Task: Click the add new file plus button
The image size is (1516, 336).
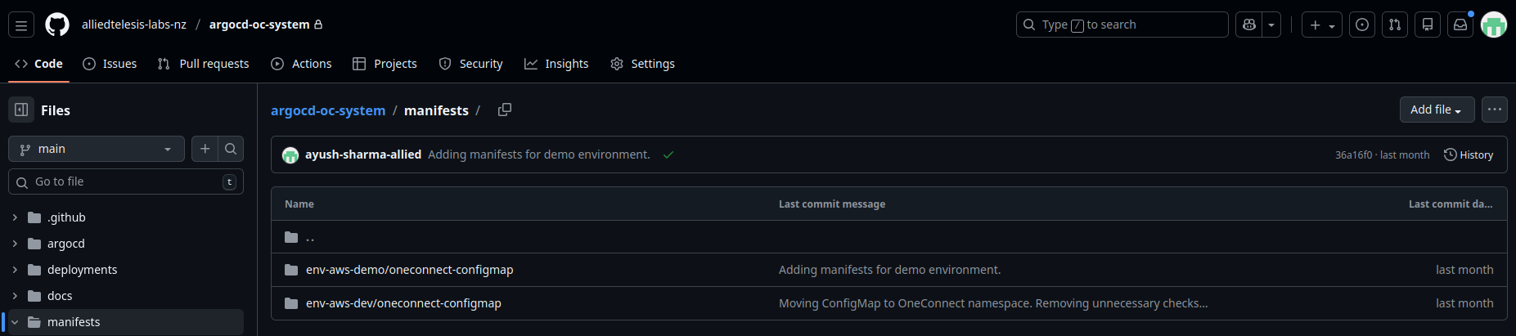Action: [x=205, y=149]
